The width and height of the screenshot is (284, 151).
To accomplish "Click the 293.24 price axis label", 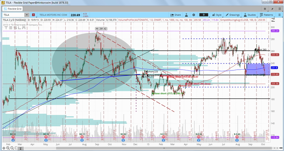I will coord(275,31).
